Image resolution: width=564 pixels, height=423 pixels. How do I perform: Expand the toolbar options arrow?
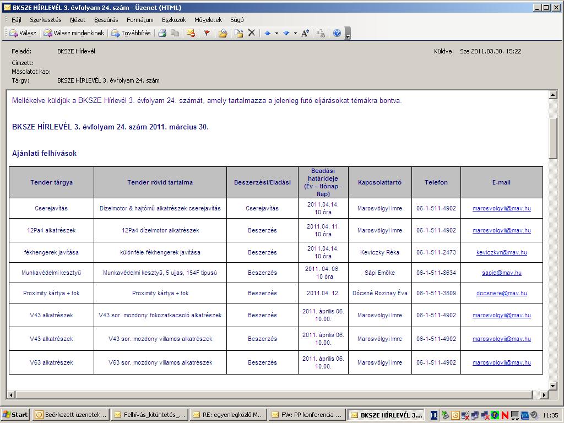coord(348,34)
